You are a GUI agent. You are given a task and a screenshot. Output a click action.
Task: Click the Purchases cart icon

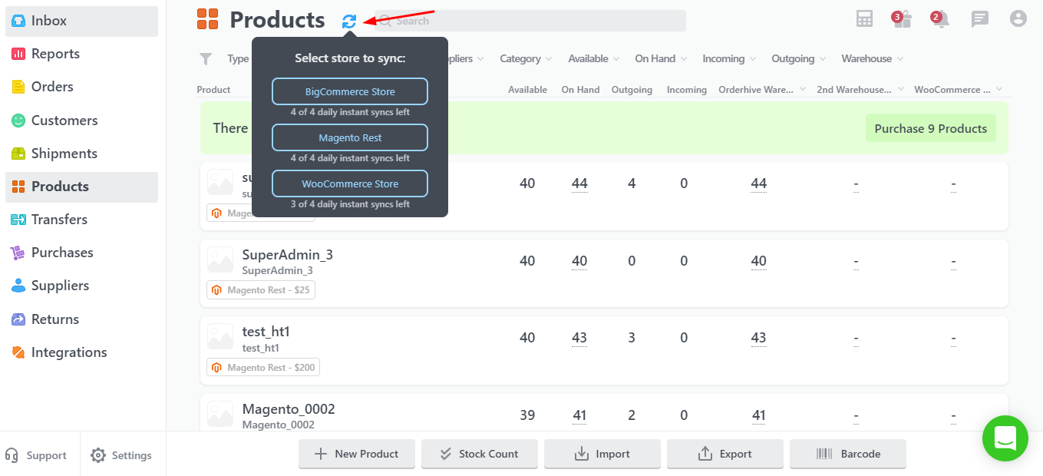point(18,253)
